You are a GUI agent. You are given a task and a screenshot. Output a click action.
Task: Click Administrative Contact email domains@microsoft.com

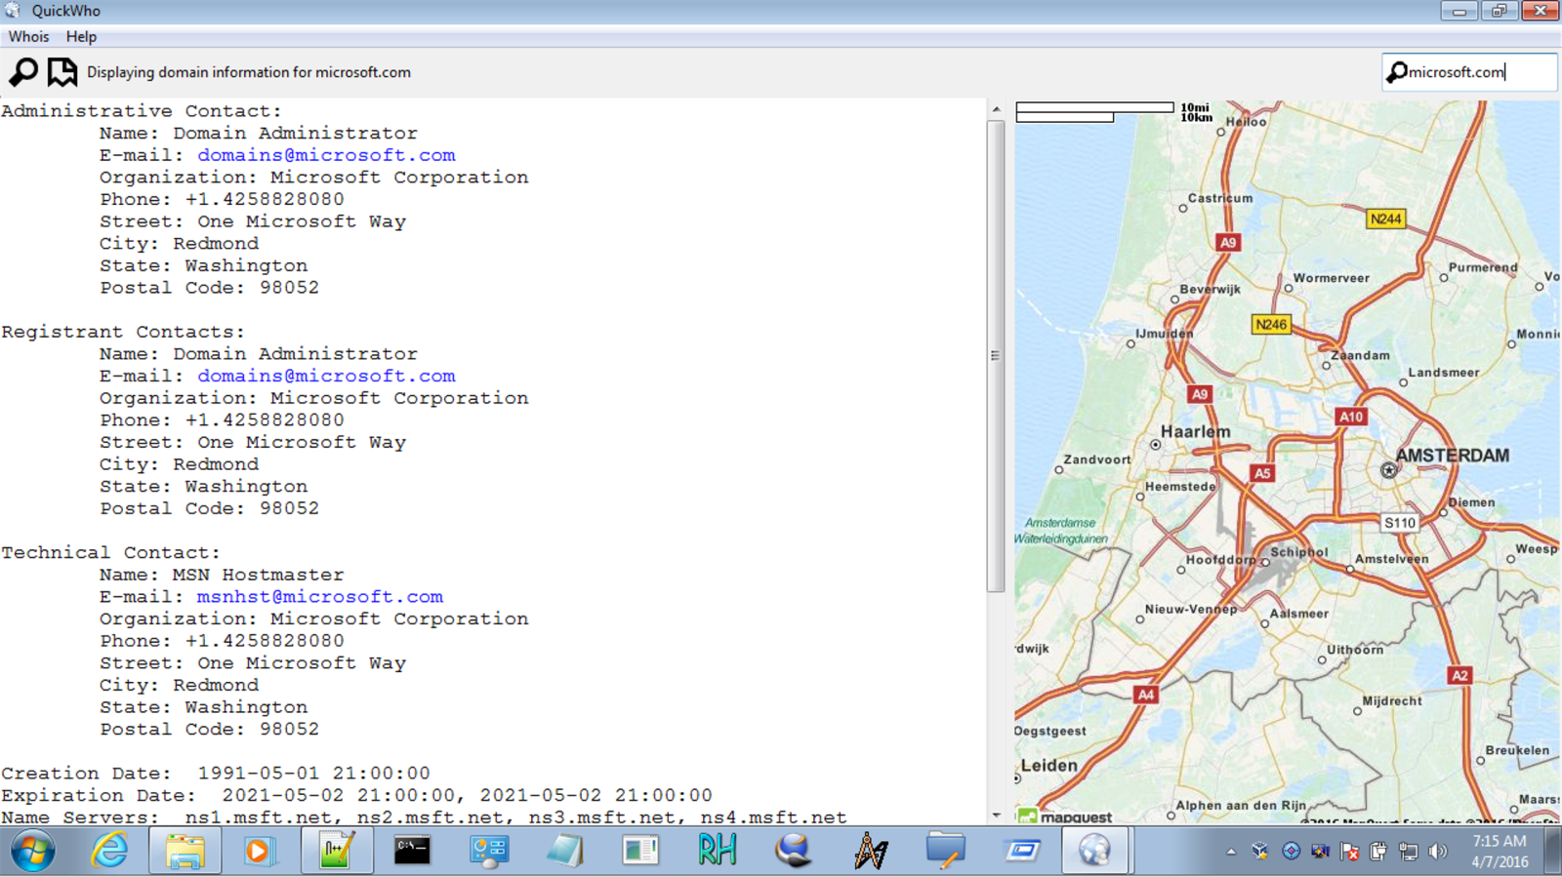coord(326,155)
